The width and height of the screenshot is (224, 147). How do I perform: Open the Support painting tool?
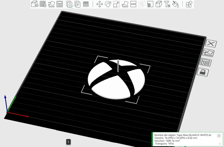click(x=150, y=4)
